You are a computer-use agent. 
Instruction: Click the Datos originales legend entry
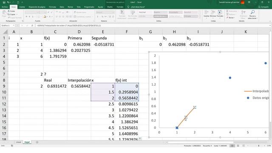click(x=258, y=98)
